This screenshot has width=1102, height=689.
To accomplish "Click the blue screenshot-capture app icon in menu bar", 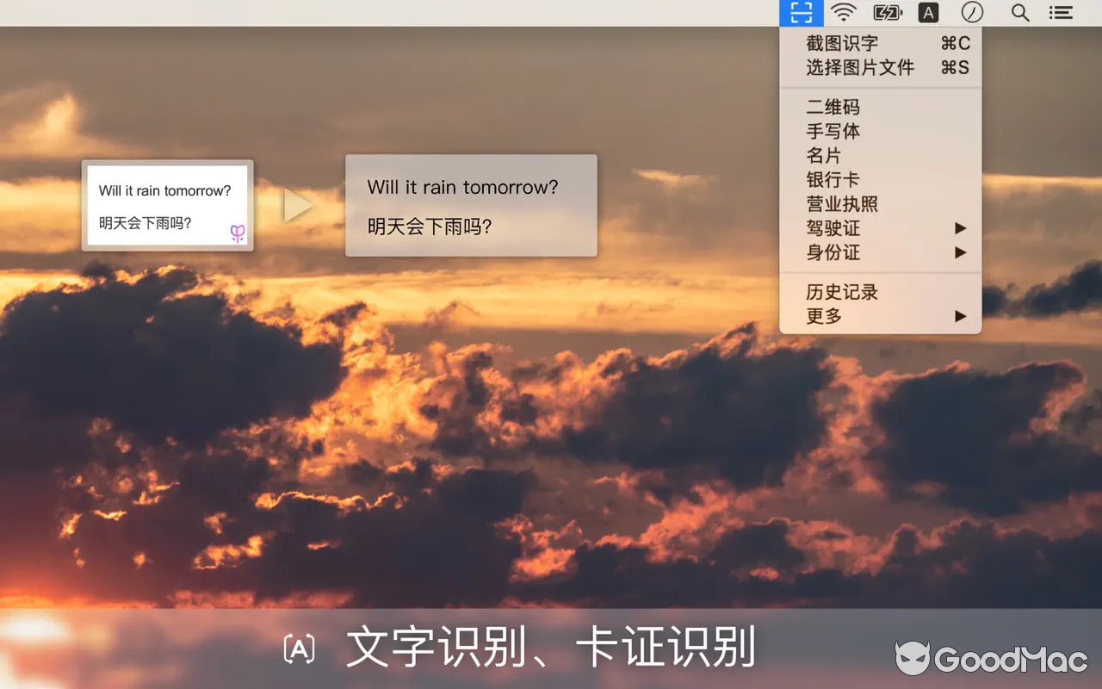I will [x=802, y=13].
